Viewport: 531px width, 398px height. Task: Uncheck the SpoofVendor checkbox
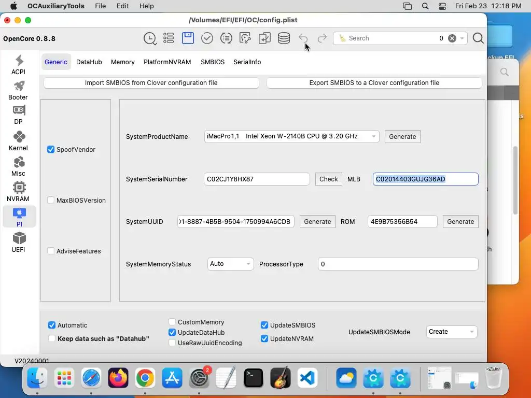pyautogui.click(x=51, y=150)
